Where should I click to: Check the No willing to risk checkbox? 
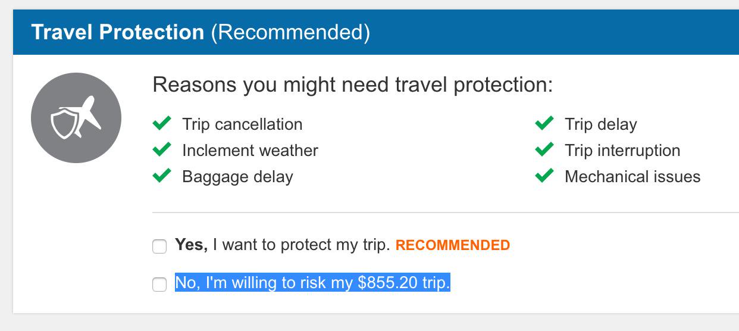pyautogui.click(x=159, y=284)
